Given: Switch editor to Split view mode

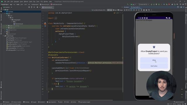Looking at the screenshot, I should point(115,10).
